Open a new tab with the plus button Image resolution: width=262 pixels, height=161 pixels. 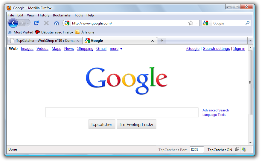(x=162, y=41)
